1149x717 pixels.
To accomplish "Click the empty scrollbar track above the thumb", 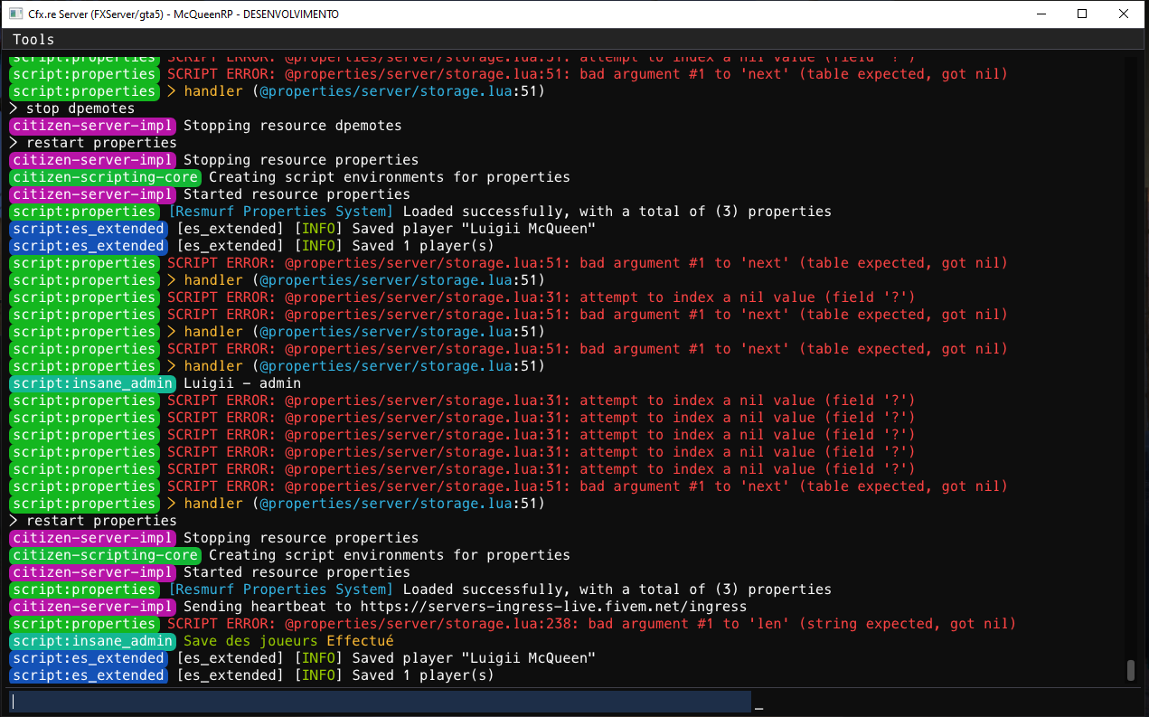I will pos(1130,357).
